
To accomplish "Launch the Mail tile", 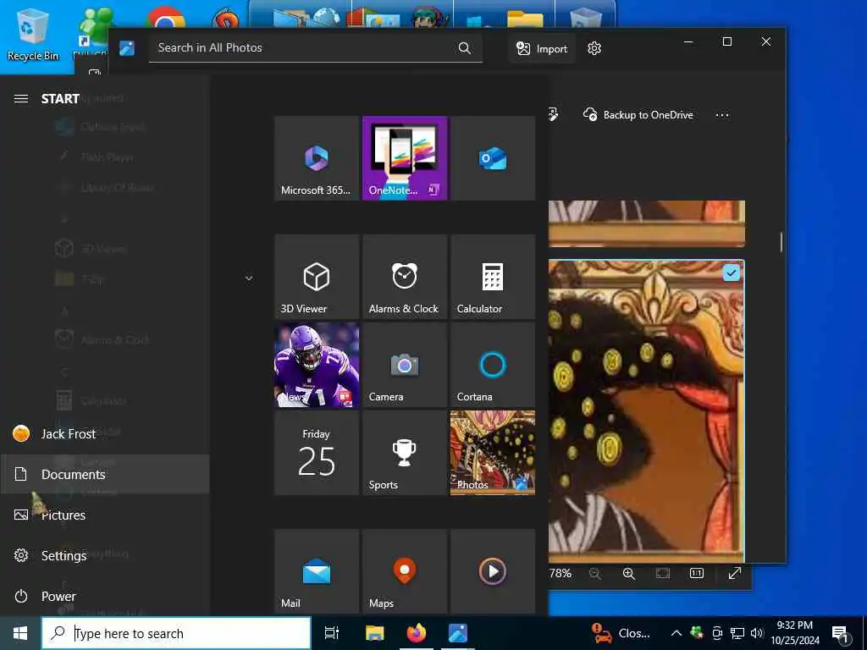I will click(317, 571).
